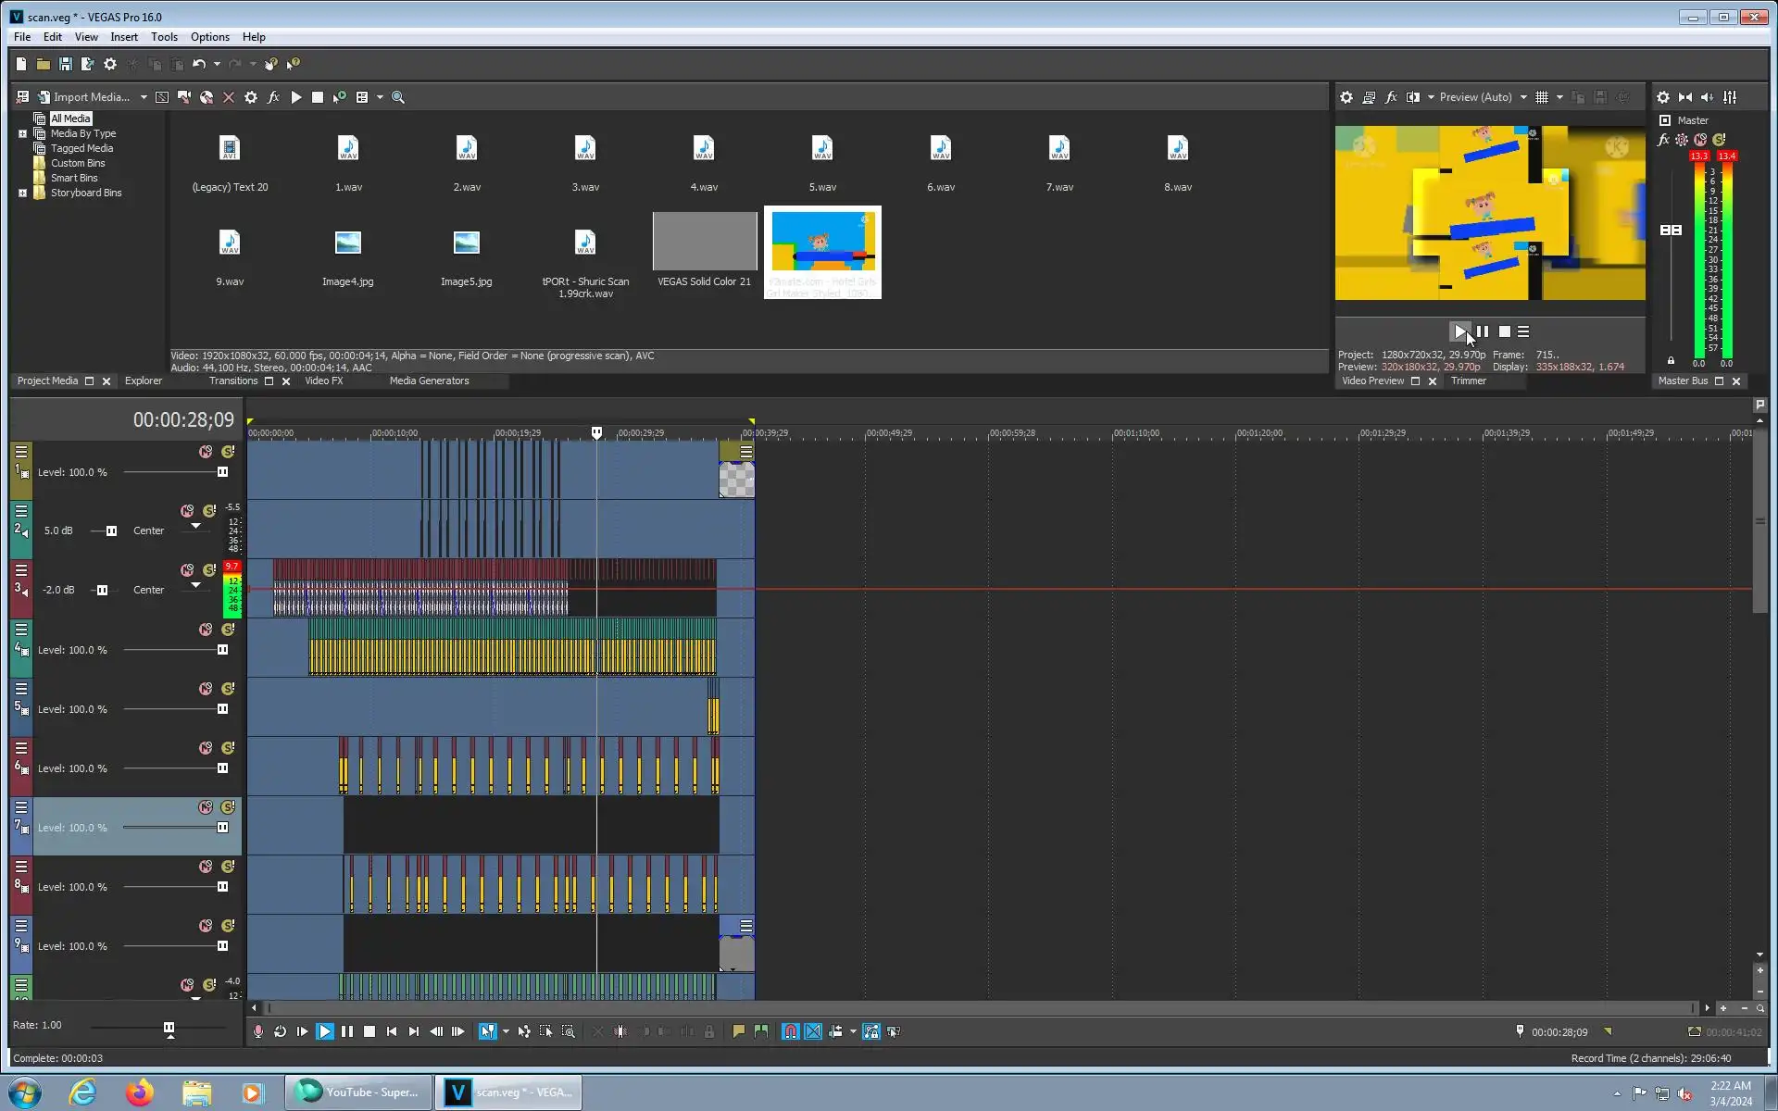Screen dimensions: 1778x1111
Task: Open Preview (Auto) quality dropdown
Action: tap(1523, 97)
